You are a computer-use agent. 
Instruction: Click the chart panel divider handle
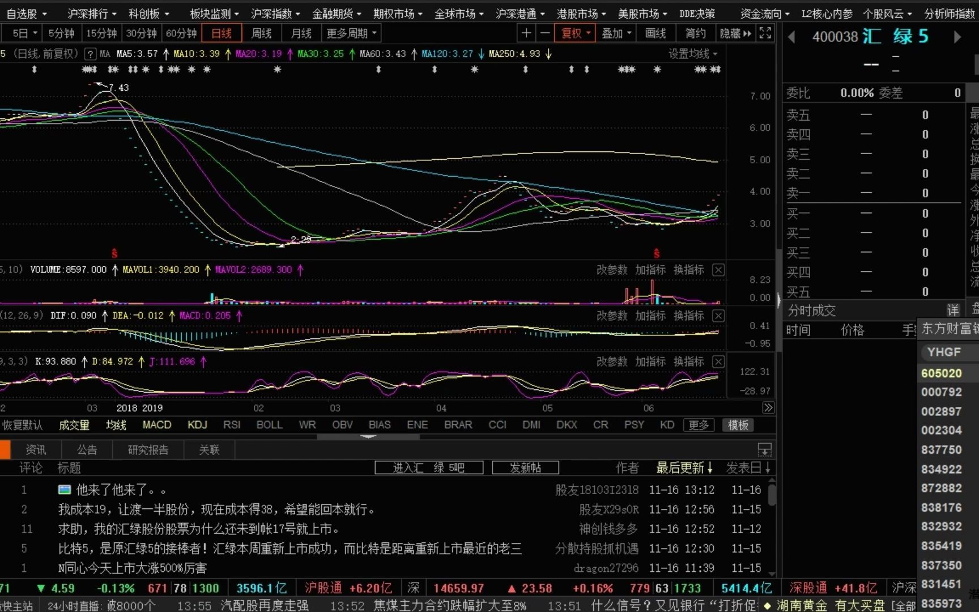(368, 437)
